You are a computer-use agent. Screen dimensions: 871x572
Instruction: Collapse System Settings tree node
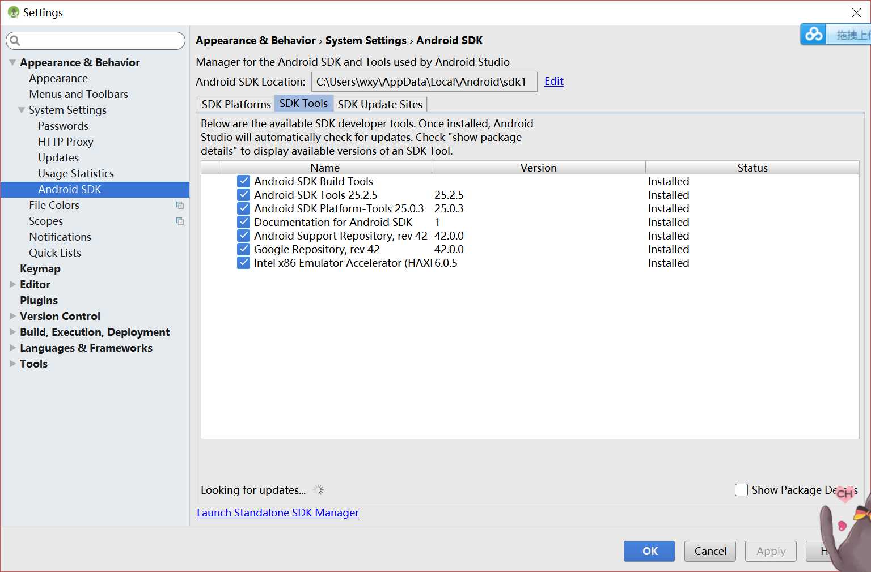[x=22, y=110]
